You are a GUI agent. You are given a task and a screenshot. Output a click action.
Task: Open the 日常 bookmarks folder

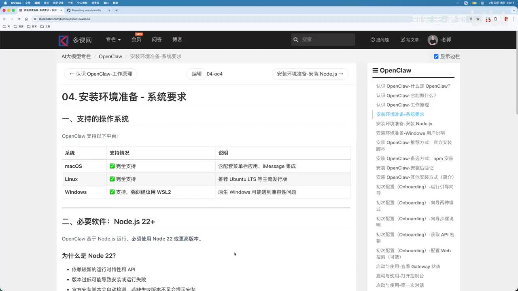[32, 27]
